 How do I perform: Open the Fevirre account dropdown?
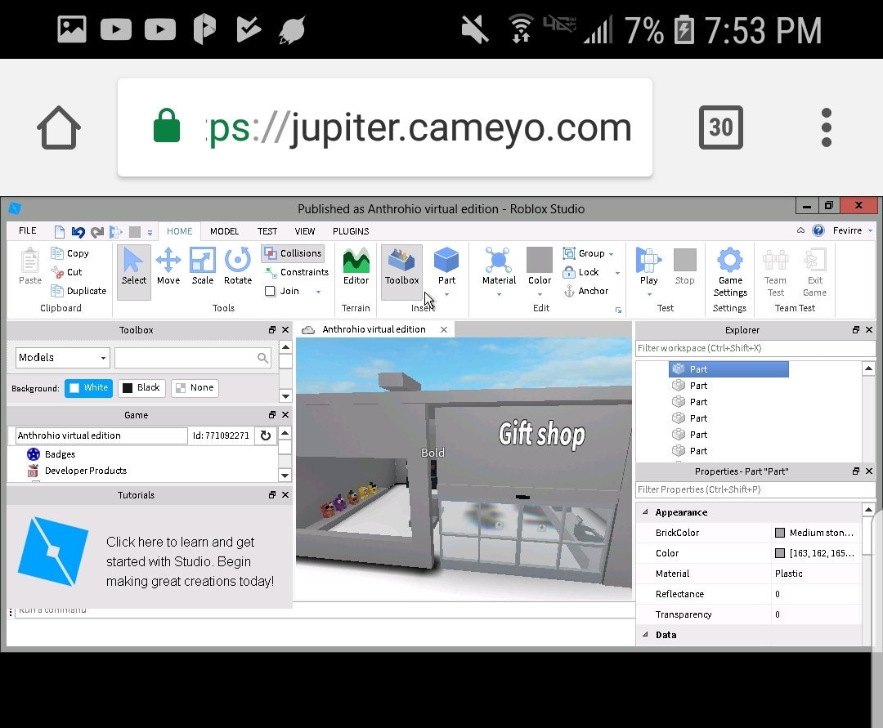click(853, 230)
